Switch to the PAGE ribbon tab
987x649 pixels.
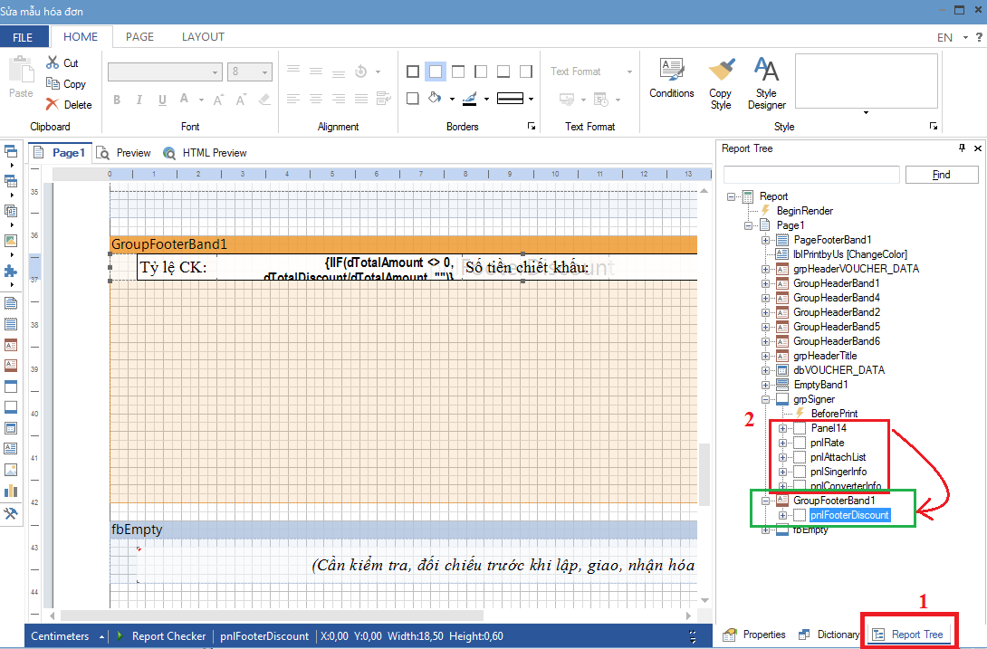139,36
